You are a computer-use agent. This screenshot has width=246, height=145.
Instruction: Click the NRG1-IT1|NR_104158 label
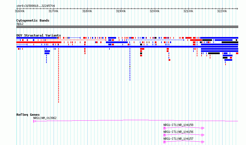pyautogui.click(x=178, y=125)
